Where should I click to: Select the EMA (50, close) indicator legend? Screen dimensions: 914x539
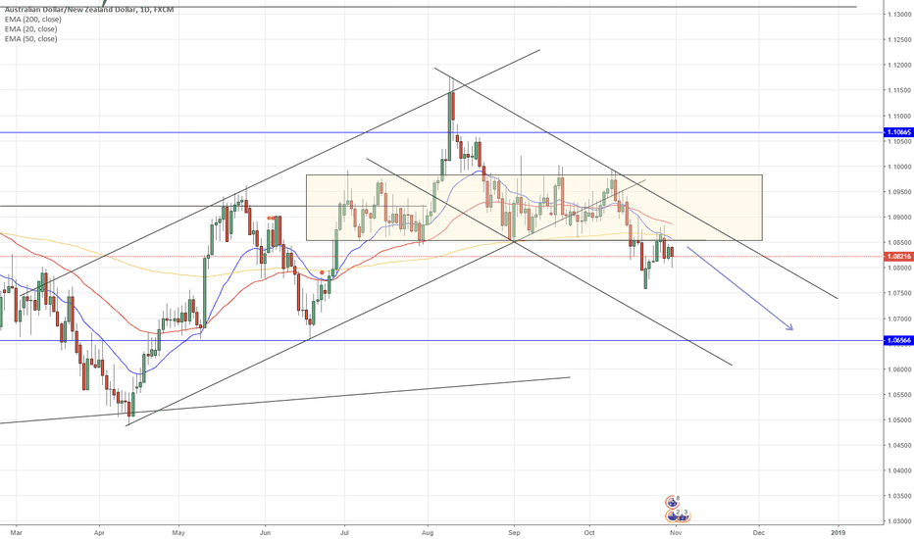click(x=30, y=39)
